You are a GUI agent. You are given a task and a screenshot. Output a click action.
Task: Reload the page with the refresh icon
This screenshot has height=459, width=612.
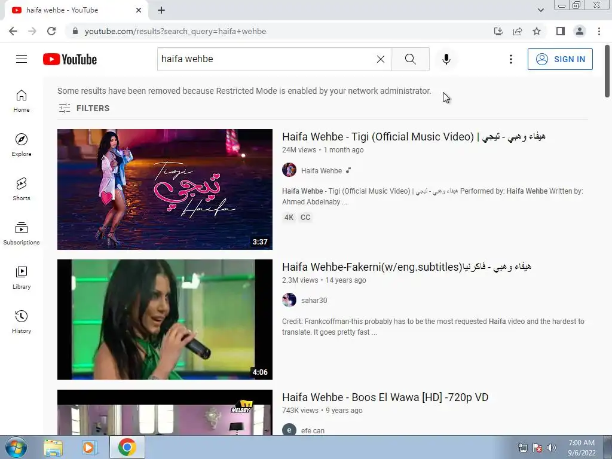pos(51,31)
